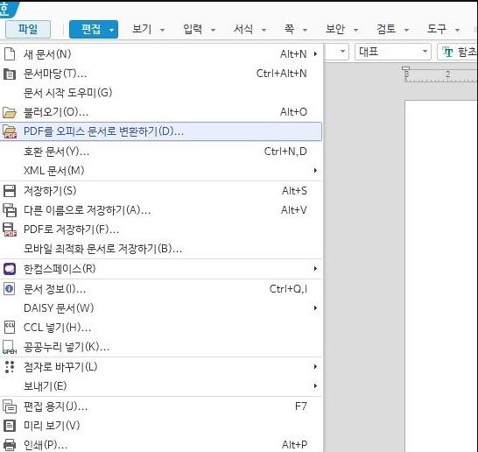
Task: Open the 쪽 menu
Action: (289, 29)
